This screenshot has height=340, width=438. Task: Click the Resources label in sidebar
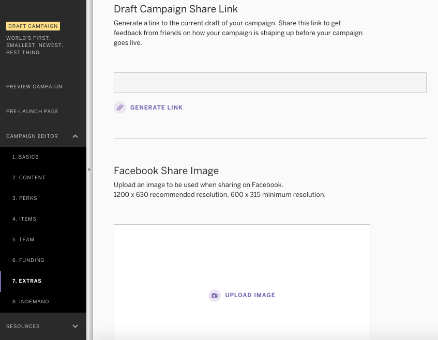coord(23,327)
